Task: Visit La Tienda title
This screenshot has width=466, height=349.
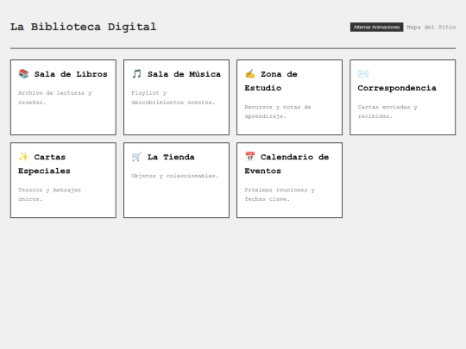Action: (x=163, y=157)
